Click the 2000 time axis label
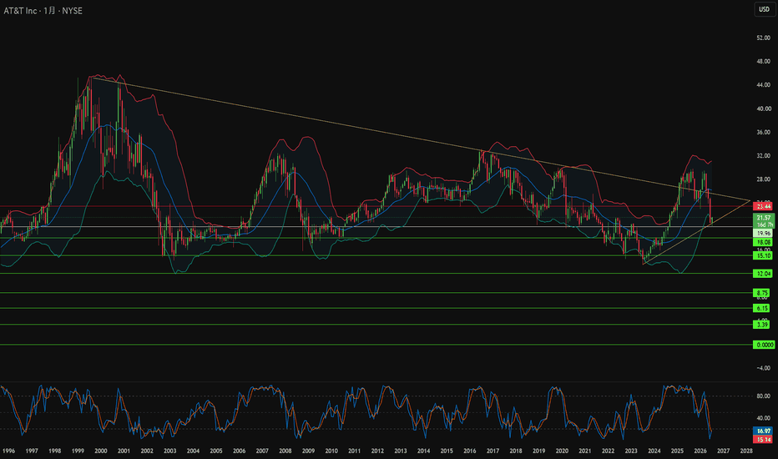 (x=101, y=451)
